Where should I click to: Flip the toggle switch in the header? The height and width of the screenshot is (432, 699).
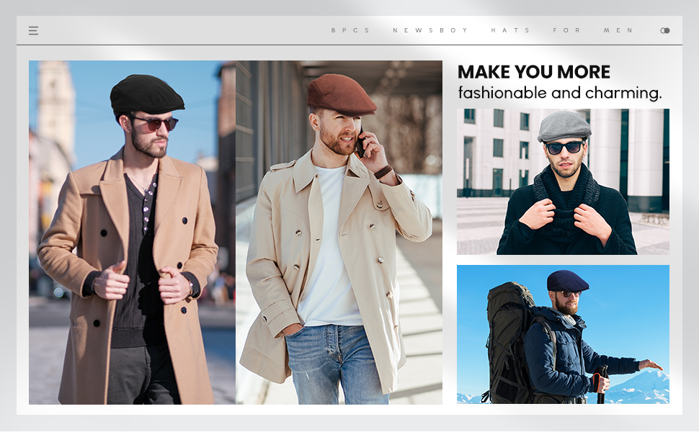click(x=664, y=30)
